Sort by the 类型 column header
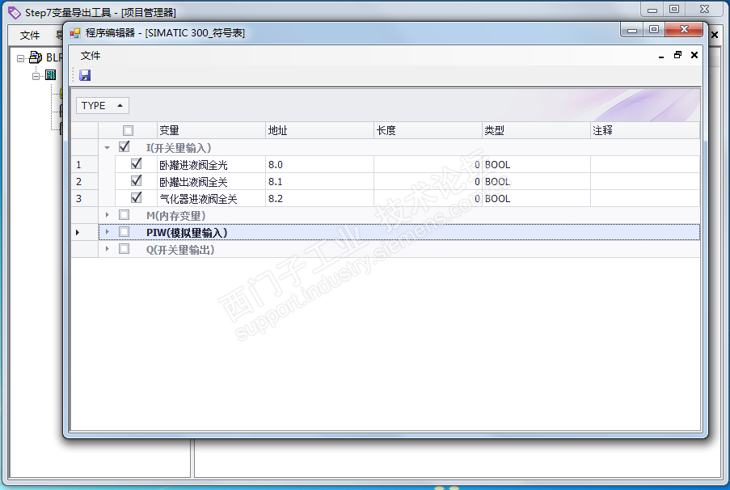730x490 pixels. 536,130
